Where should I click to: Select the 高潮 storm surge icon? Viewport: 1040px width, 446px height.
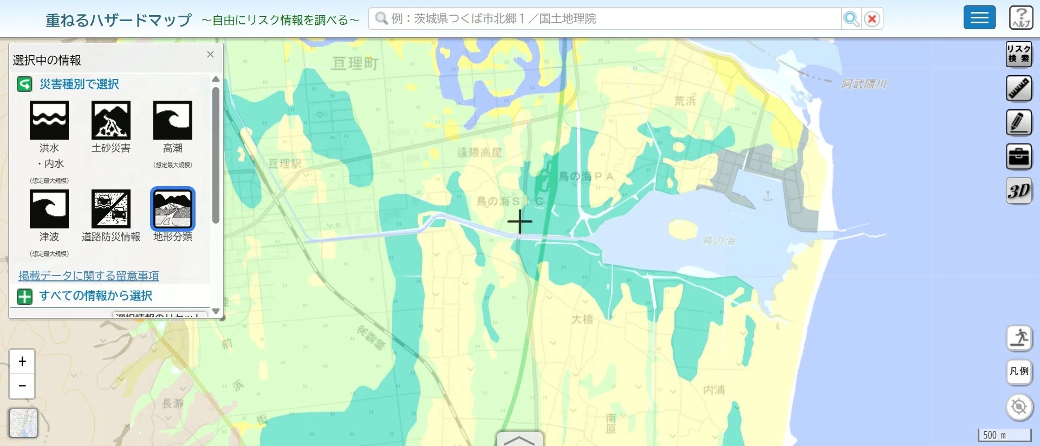pyautogui.click(x=173, y=120)
